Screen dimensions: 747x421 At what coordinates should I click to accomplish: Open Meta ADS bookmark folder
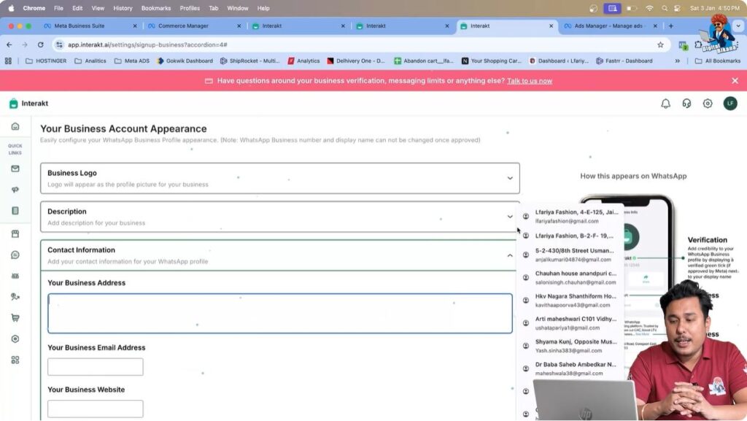pos(132,61)
